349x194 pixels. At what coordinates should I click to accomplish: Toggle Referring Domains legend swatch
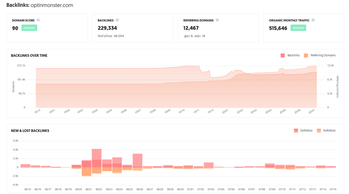pyautogui.click(x=306, y=55)
